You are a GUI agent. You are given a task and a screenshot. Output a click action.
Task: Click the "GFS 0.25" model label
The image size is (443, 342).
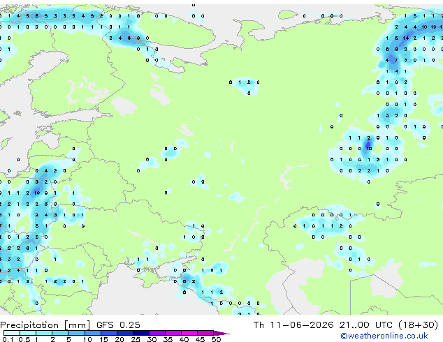(118, 325)
